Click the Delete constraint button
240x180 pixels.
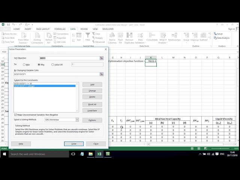(92, 97)
